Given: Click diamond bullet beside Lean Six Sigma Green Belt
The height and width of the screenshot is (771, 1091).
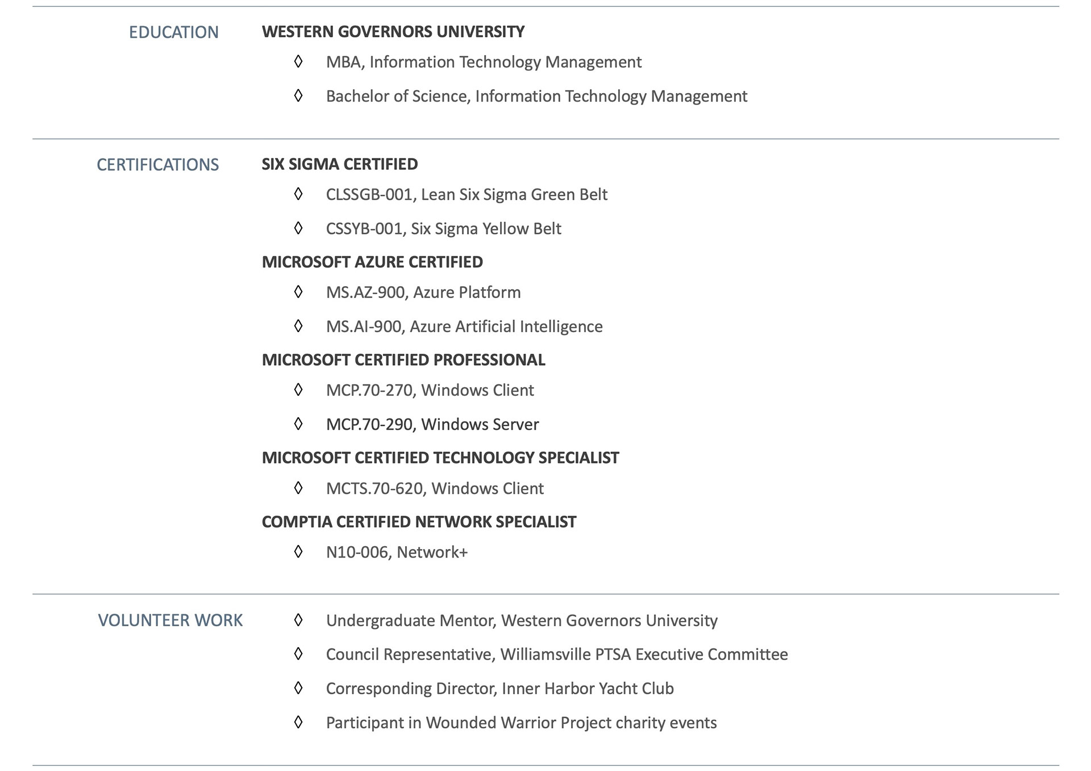Looking at the screenshot, I should pyautogui.click(x=298, y=194).
